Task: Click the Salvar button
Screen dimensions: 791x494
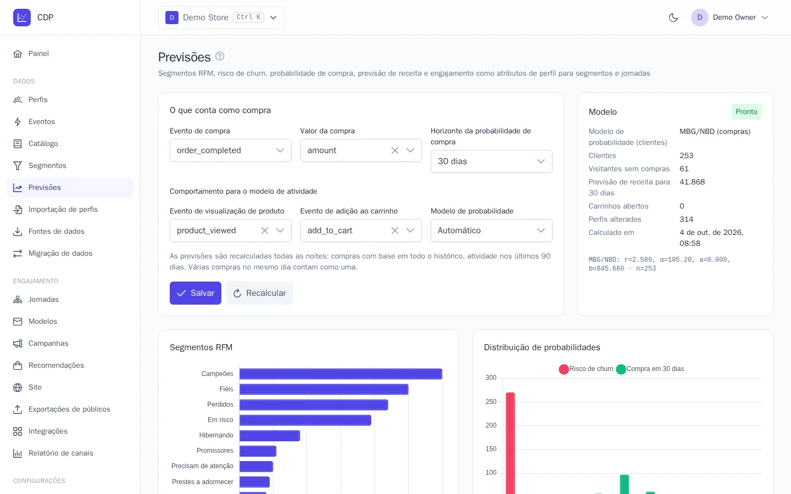Action: point(196,293)
